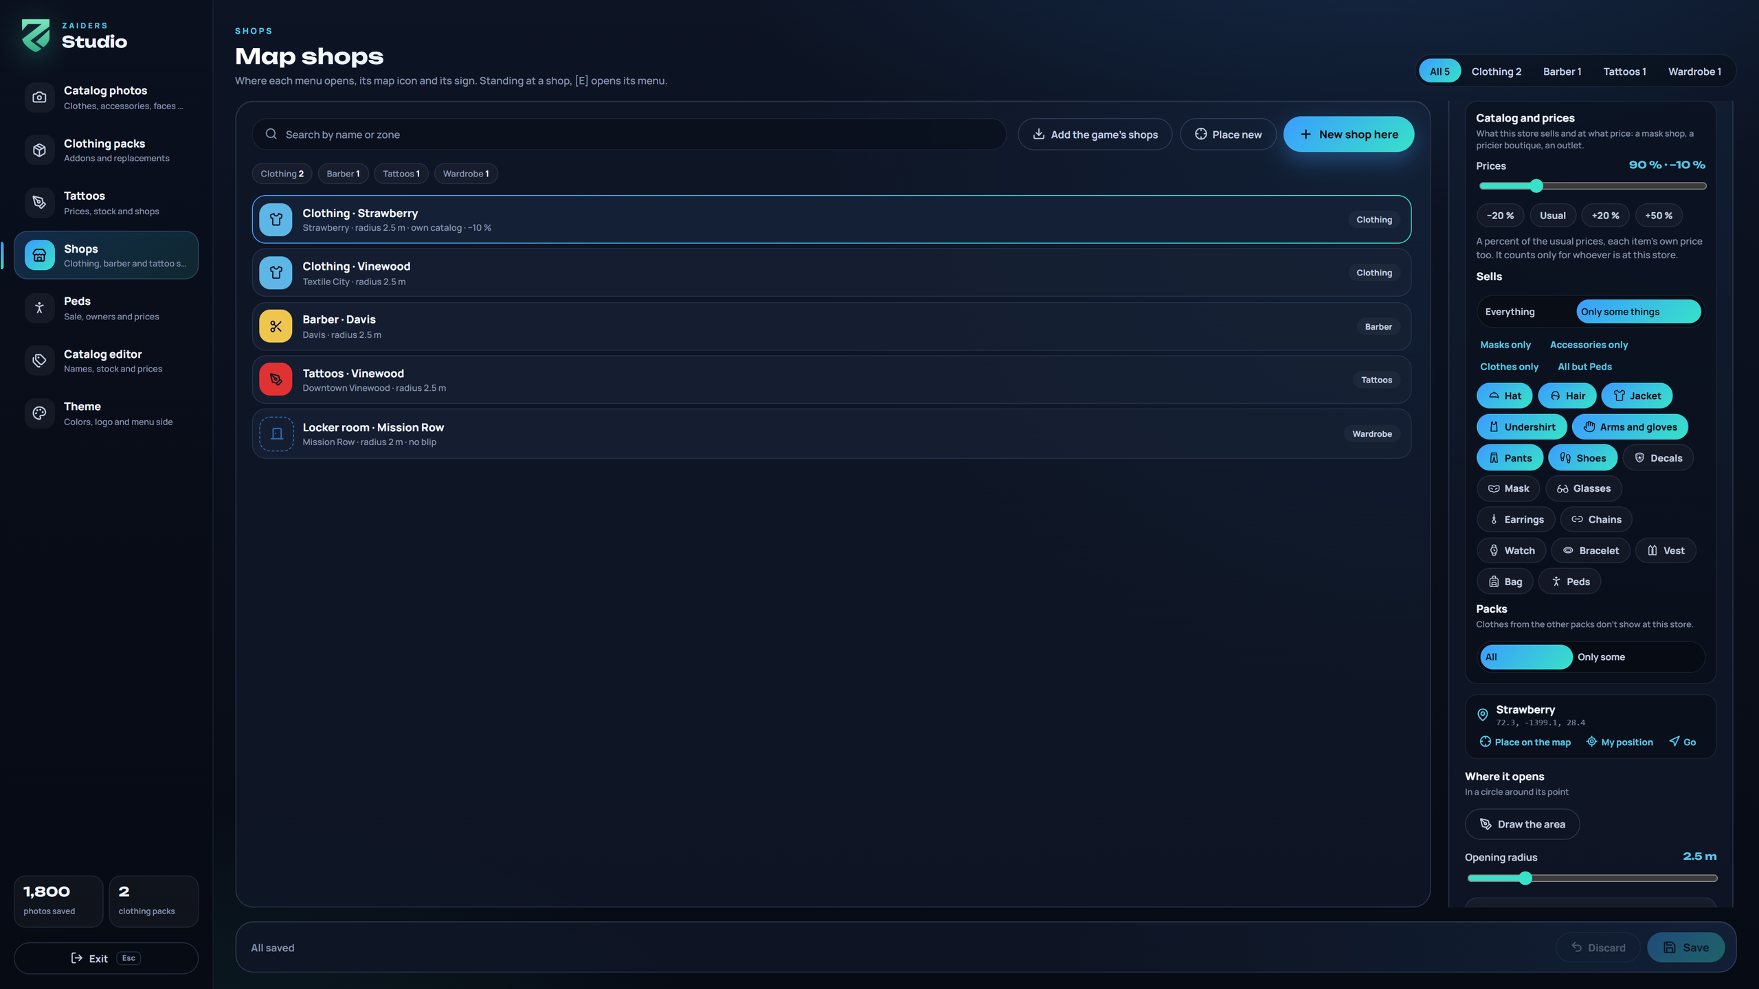Viewport: 1759px width, 989px height.
Task: Open the Tattoos pen icon in sidebar
Action: tap(39, 203)
